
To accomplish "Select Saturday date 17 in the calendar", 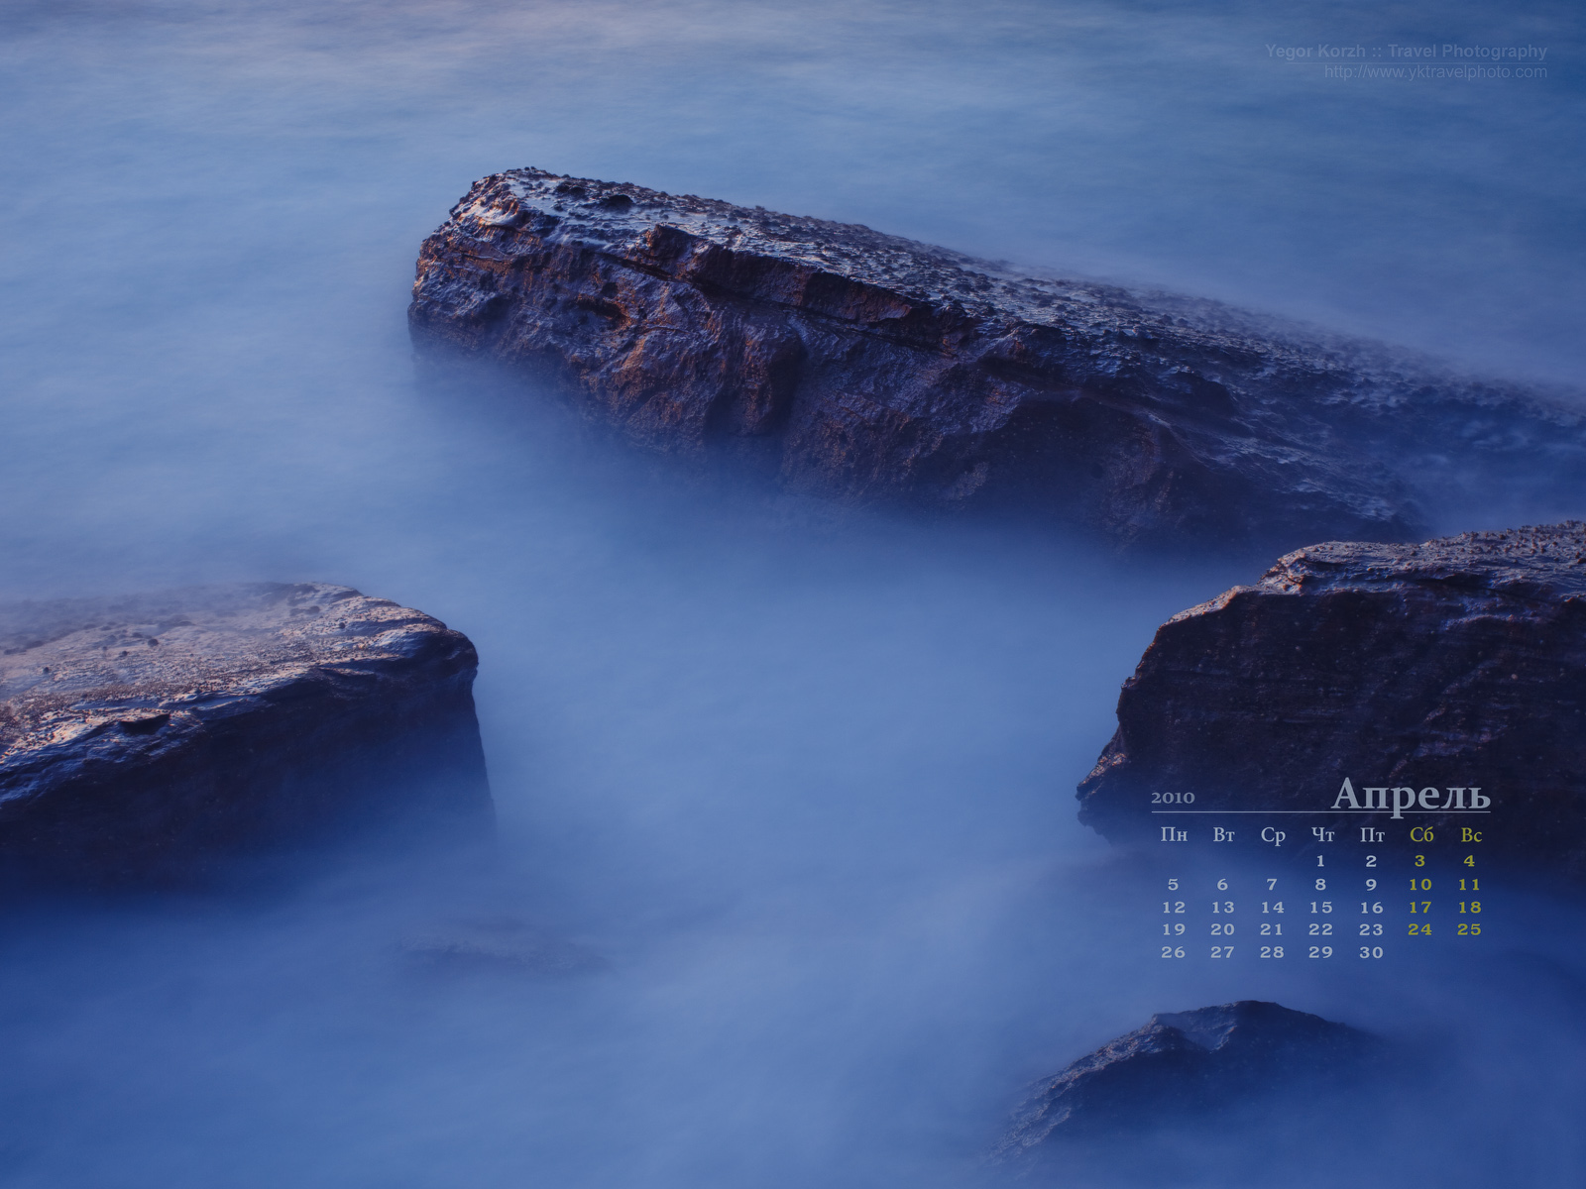I will [1420, 907].
